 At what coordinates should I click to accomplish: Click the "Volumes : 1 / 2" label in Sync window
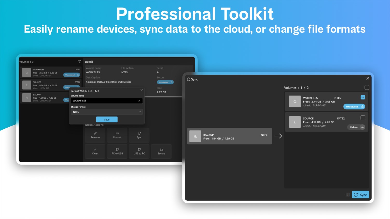pyautogui.click(x=296, y=88)
